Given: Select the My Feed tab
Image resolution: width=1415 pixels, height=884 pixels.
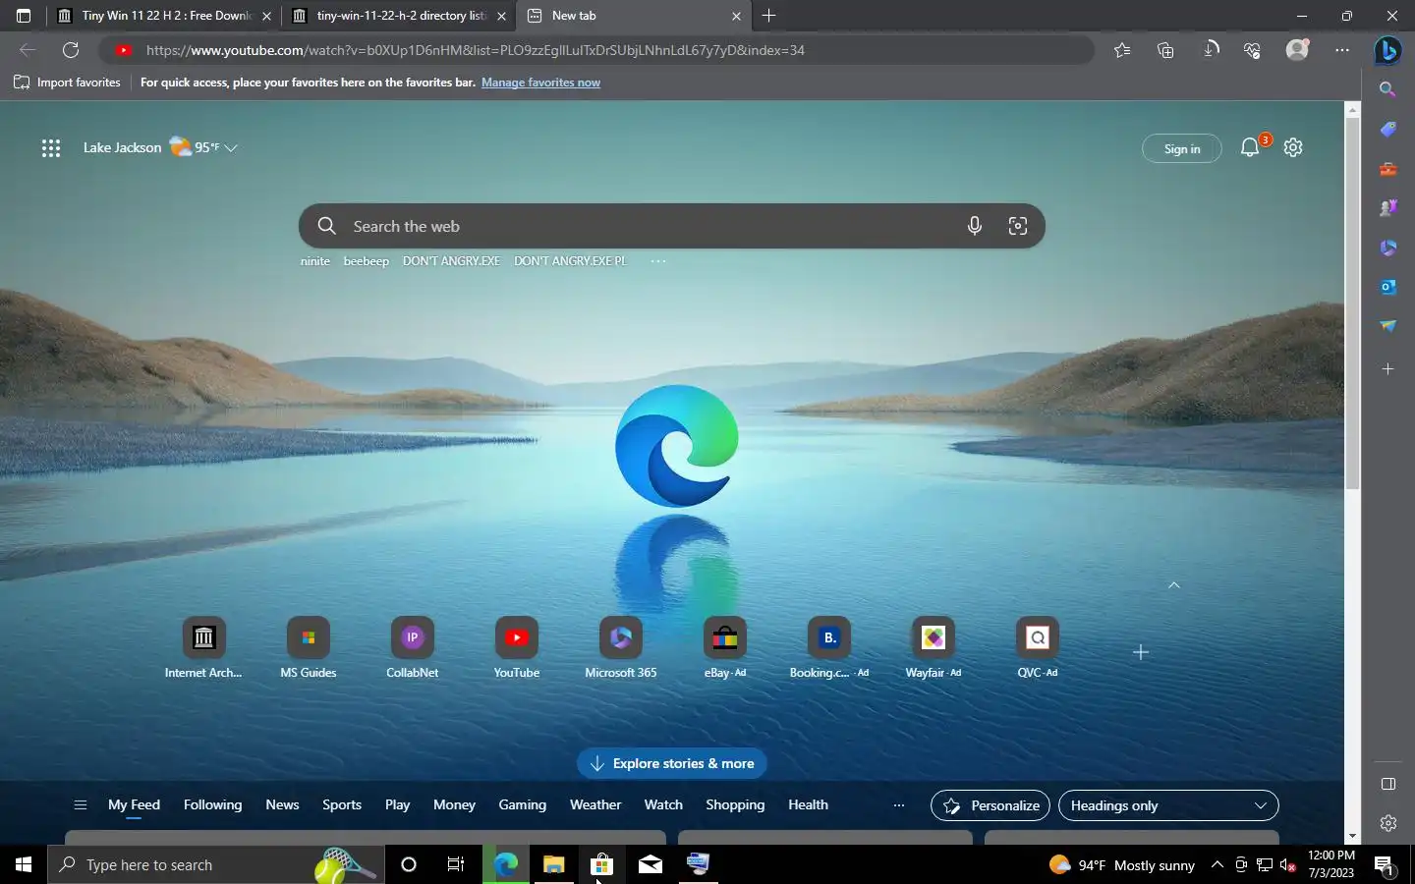Looking at the screenshot, I should [134, 805].
